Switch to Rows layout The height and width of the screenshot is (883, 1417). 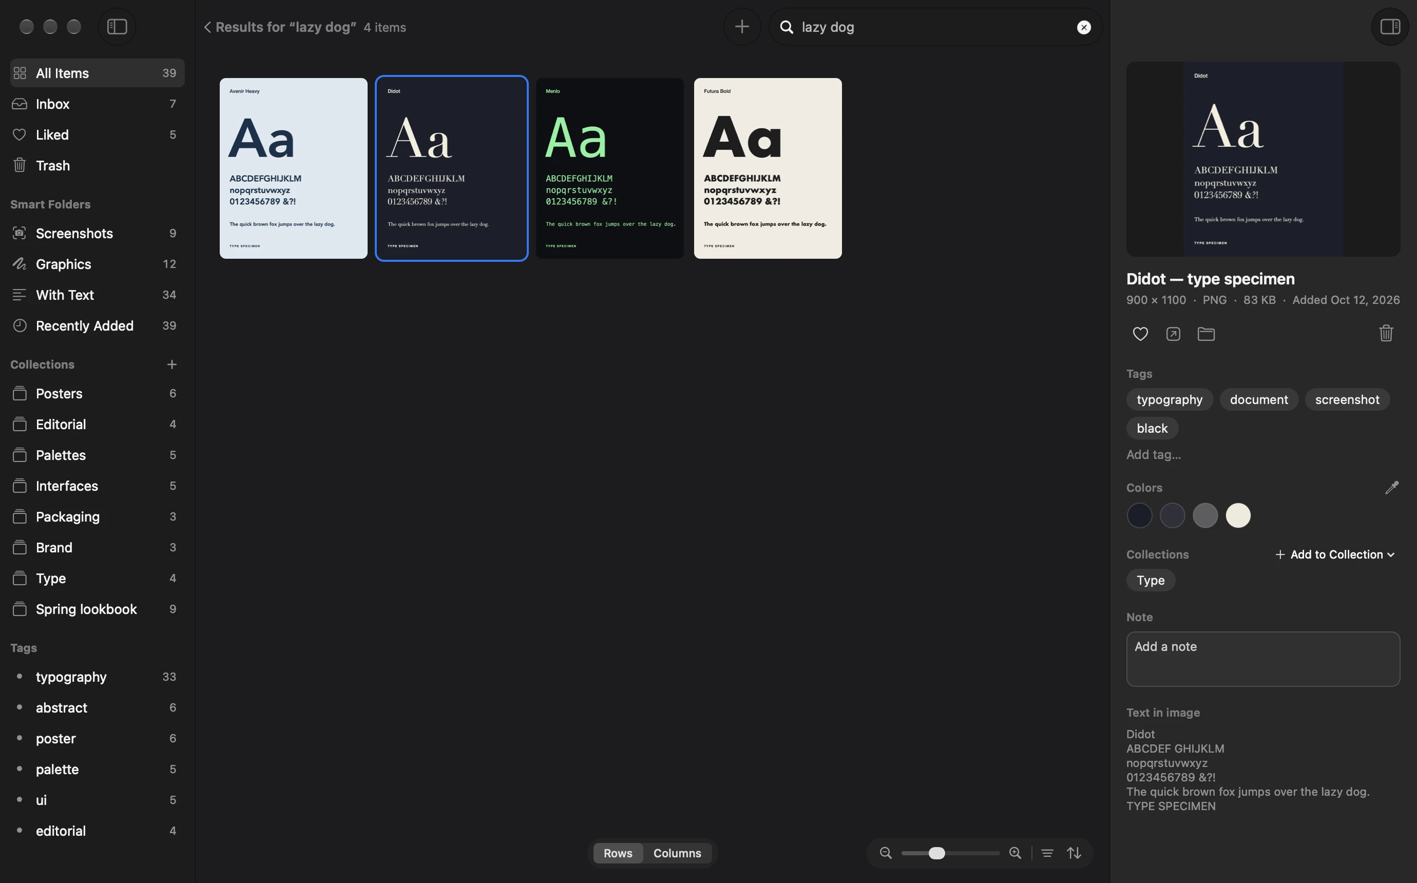[x=618, y=853]
